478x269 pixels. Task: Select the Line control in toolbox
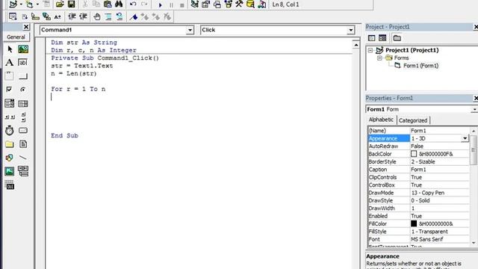coord(23,158)
